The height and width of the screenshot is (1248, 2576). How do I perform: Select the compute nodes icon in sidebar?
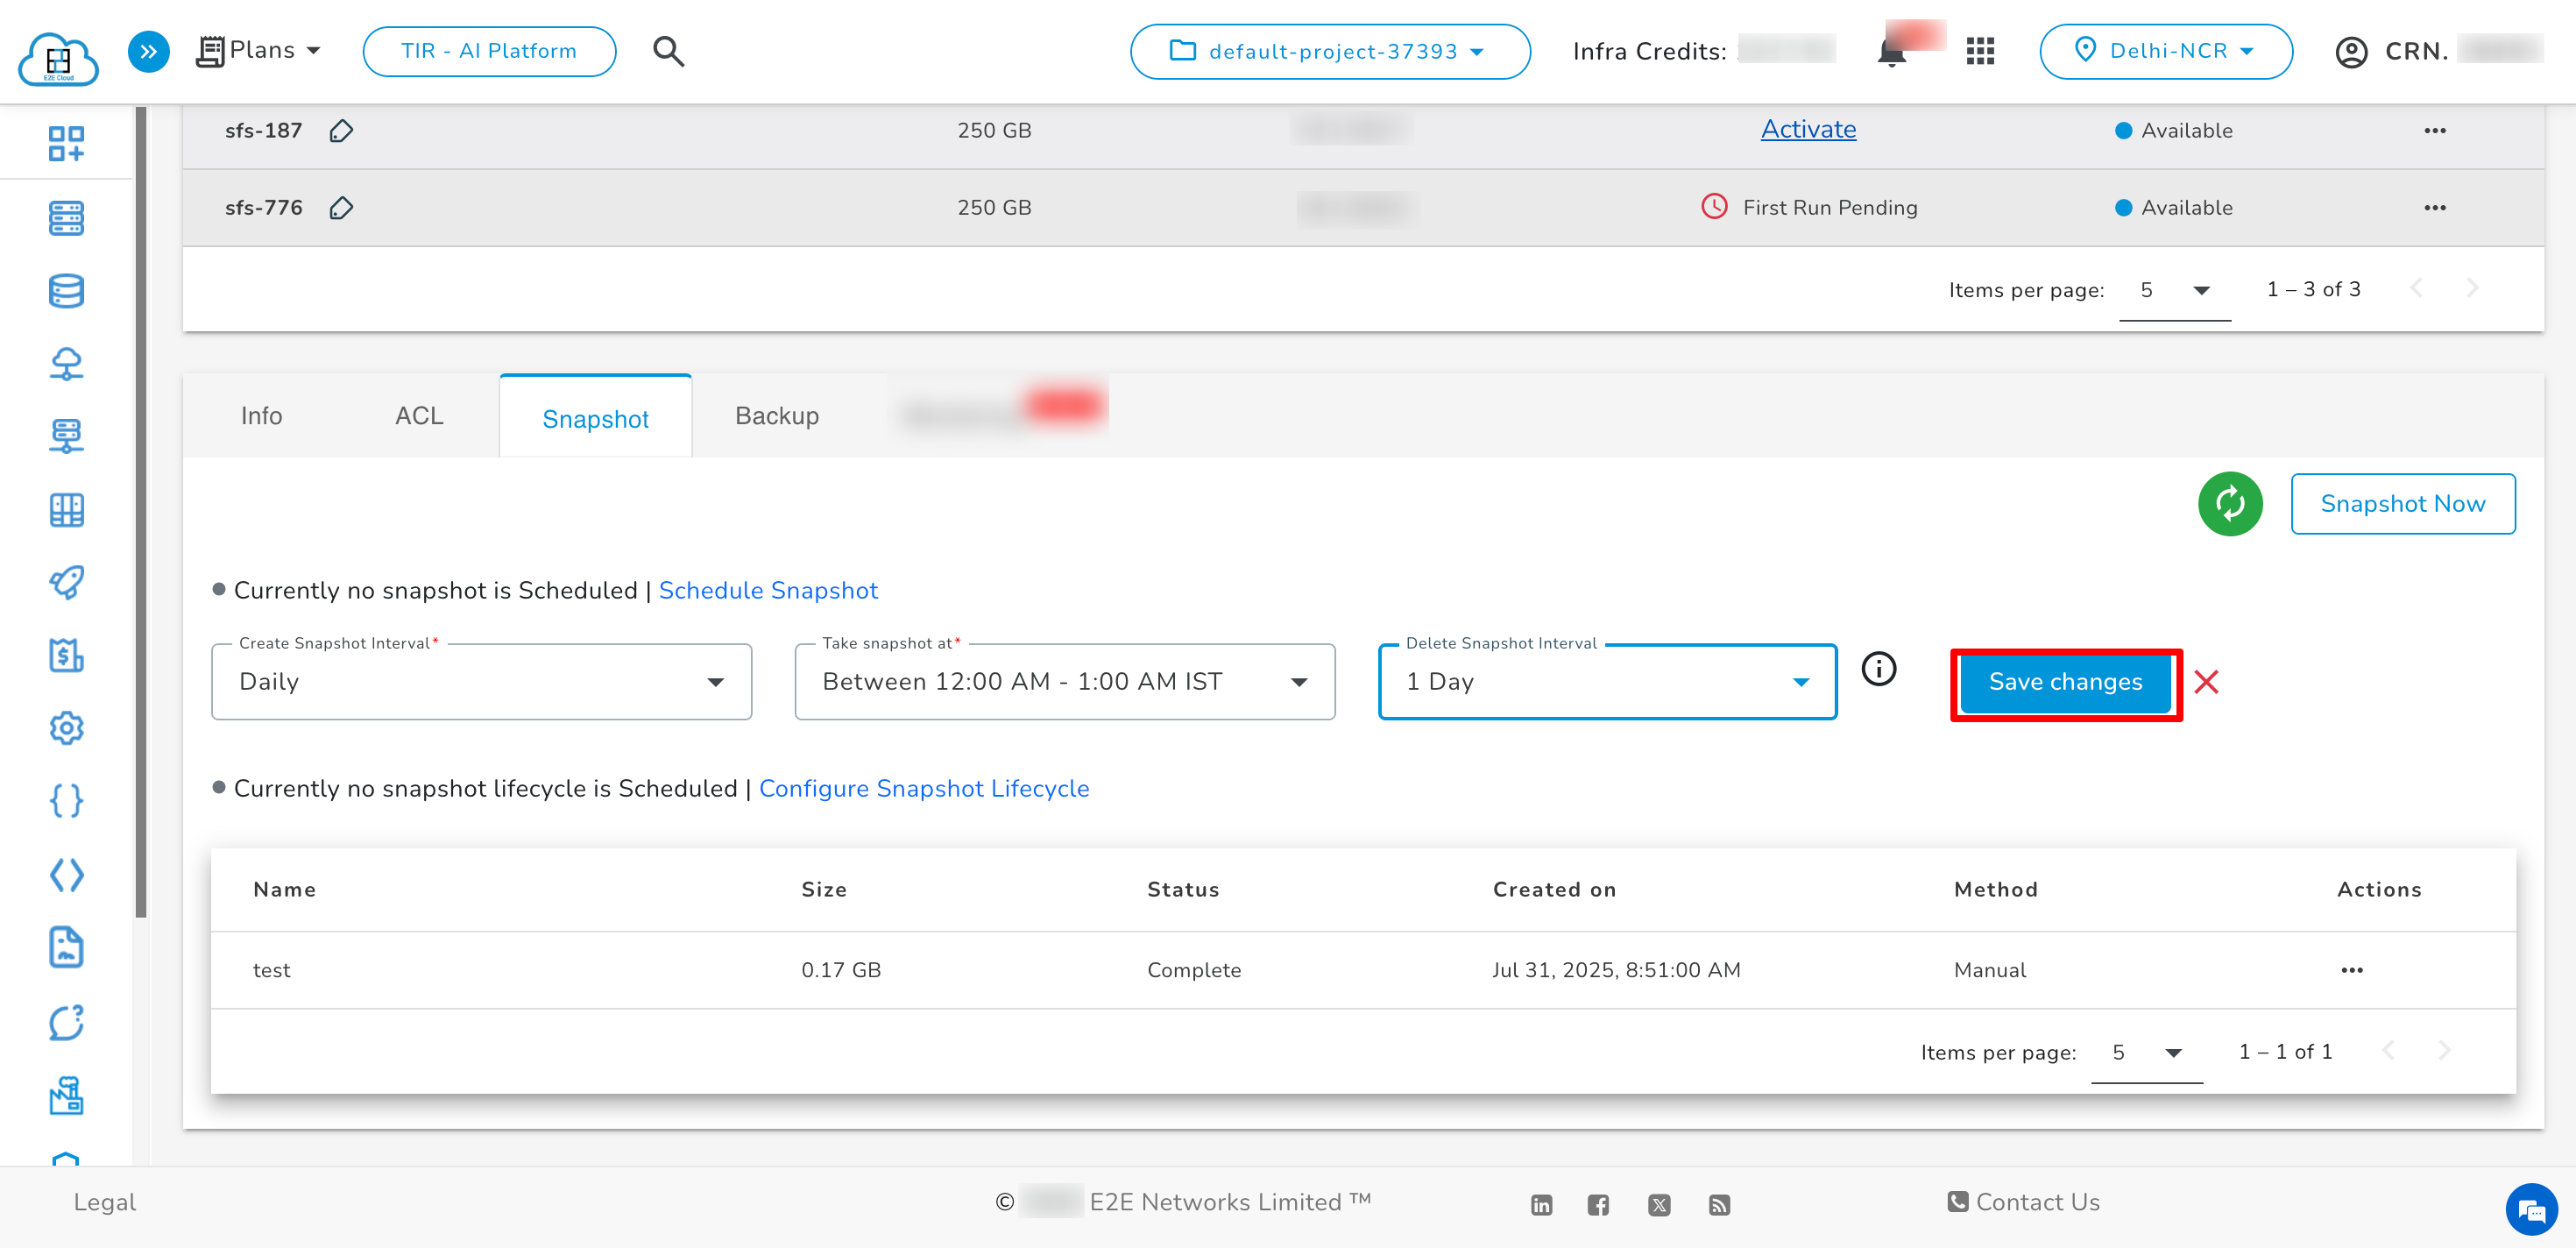66,218
